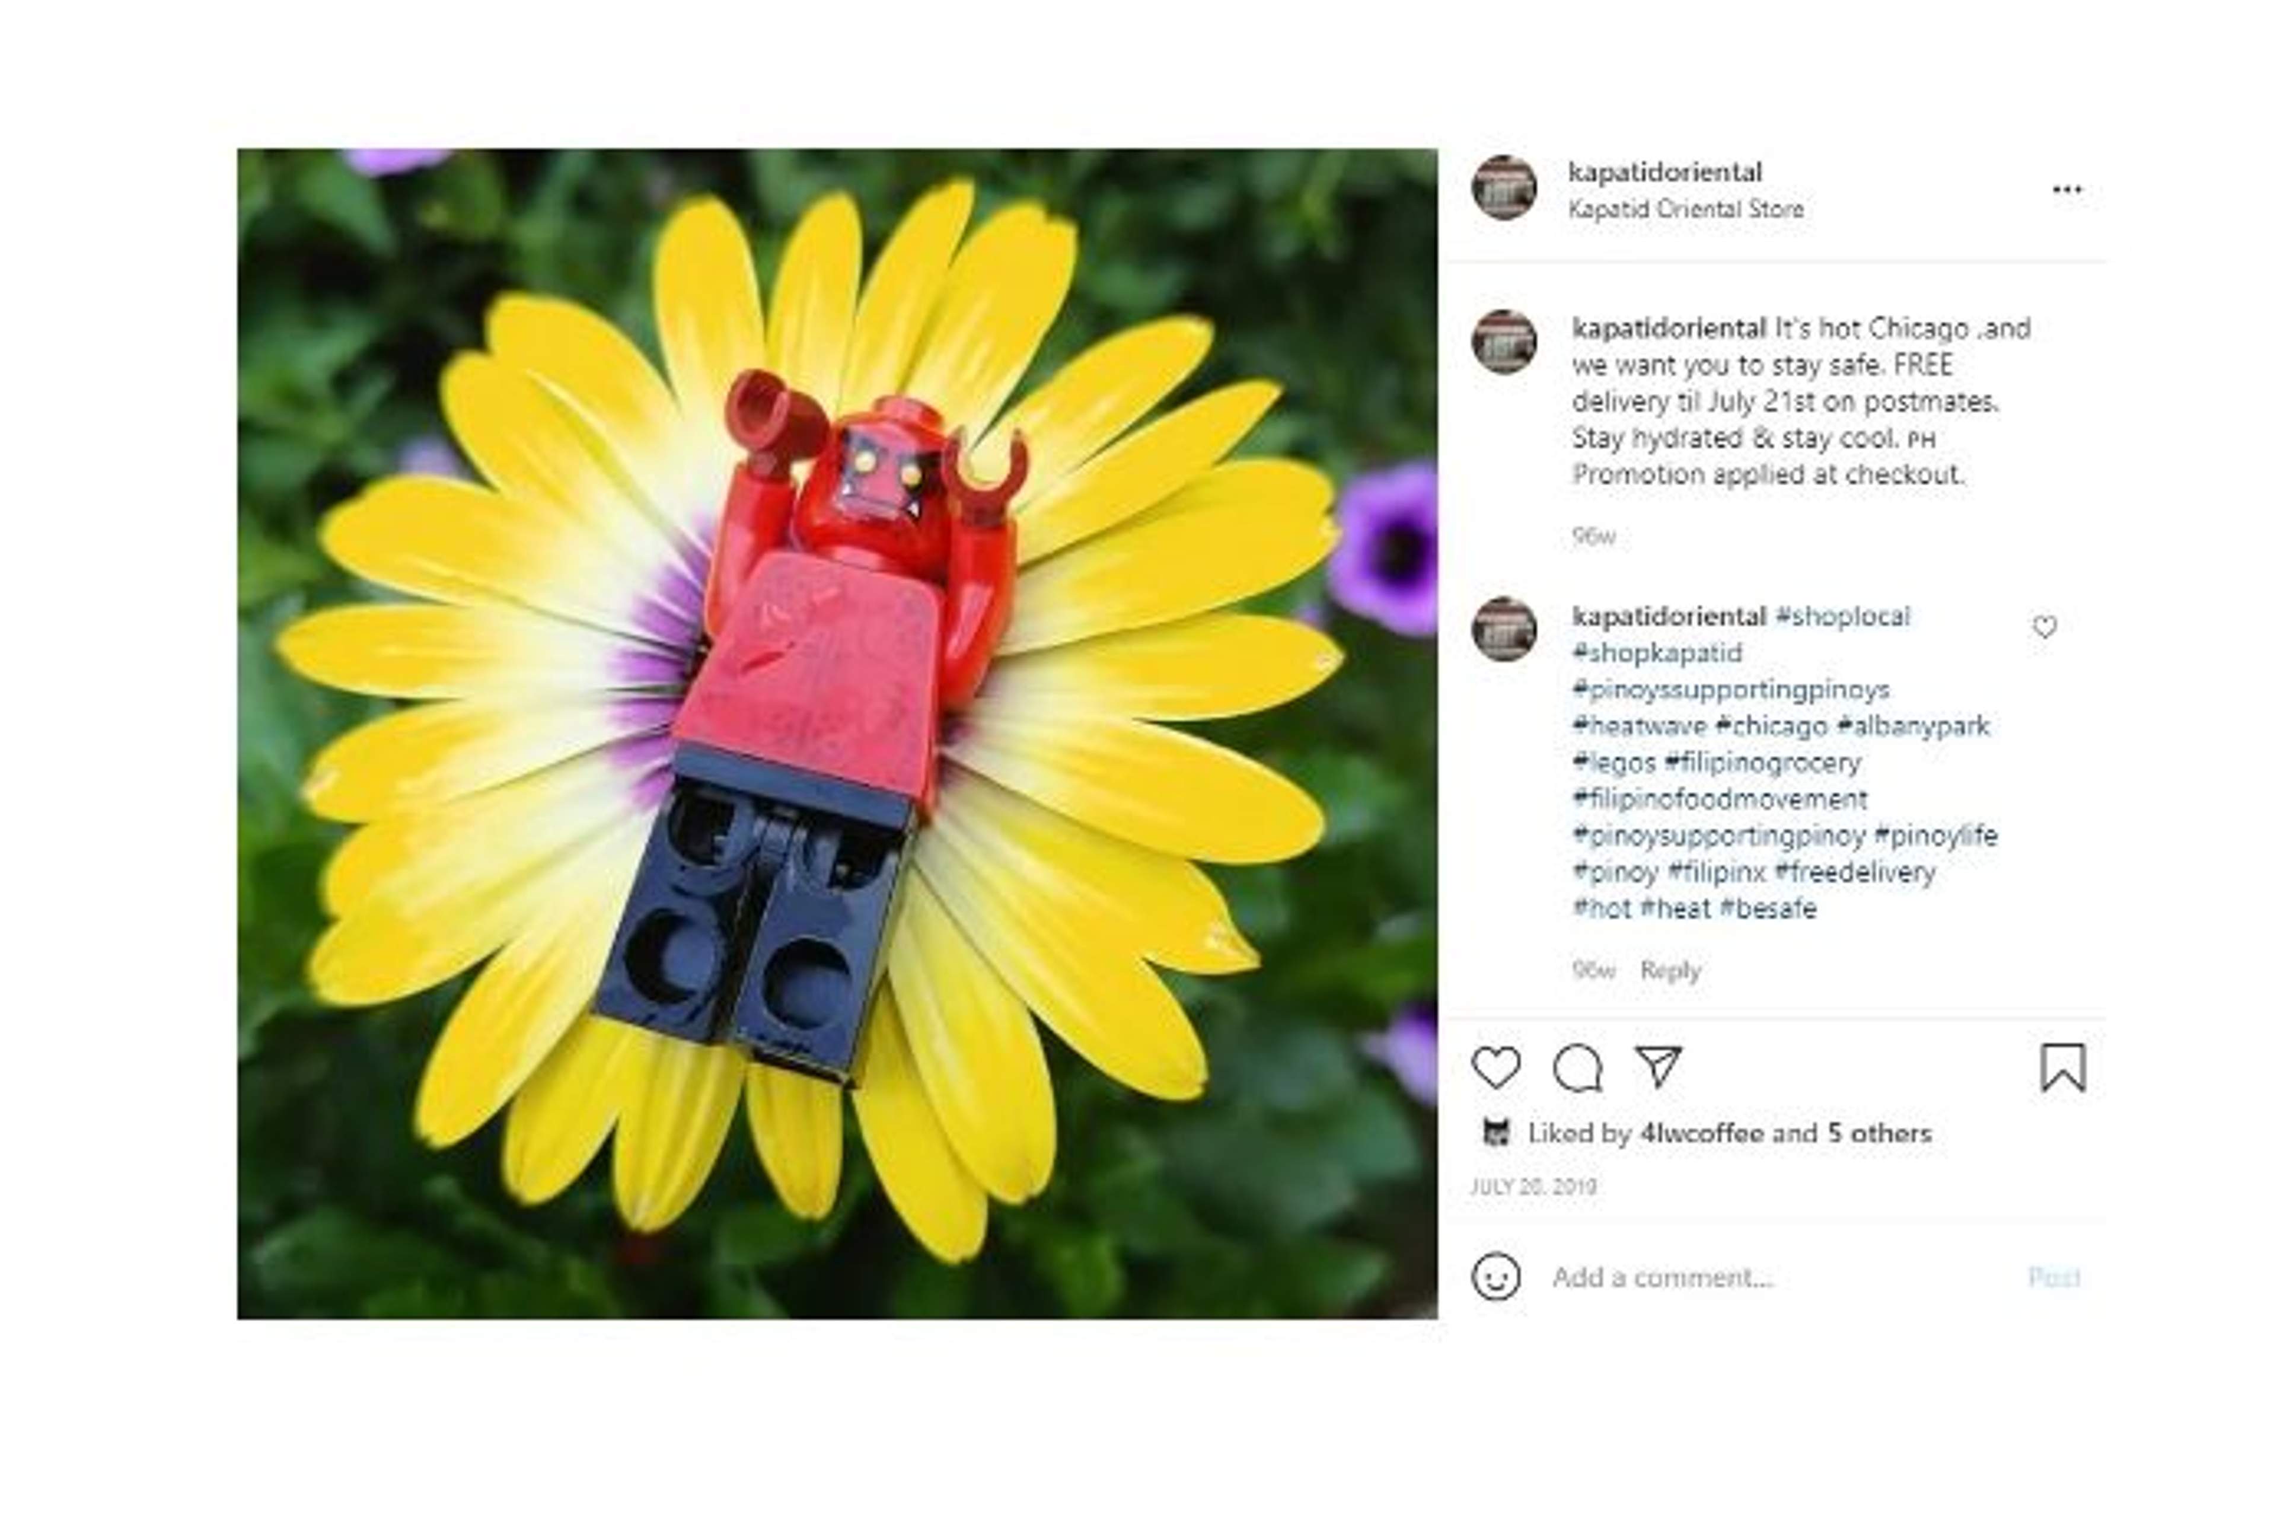Share post using the paper plane icon

pos(1657,1066)
